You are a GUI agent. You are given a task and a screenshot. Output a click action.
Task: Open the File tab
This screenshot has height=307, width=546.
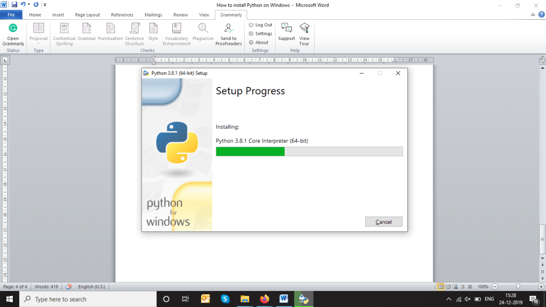click(11, 15)
